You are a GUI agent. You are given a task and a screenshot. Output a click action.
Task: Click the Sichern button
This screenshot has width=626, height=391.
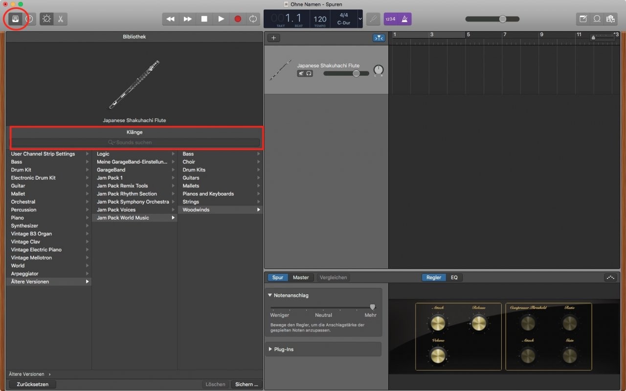tap(246, 384)
